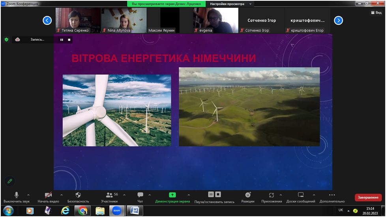Open video options arrow beside Начать видео

tap(62, 195)
